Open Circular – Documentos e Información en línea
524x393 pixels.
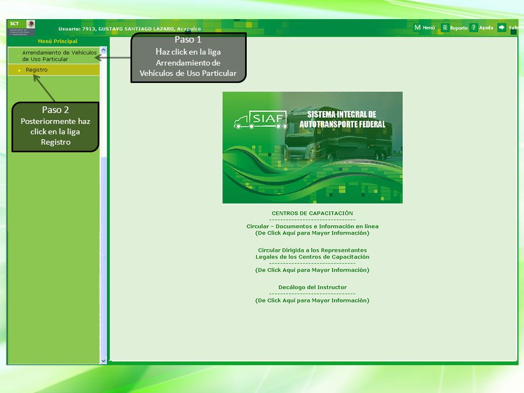click(312, 226)
